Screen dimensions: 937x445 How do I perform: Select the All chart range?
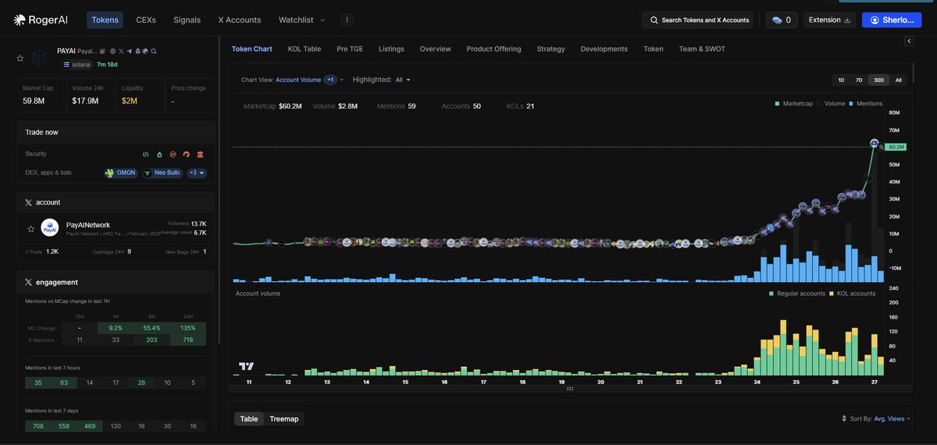898,80
